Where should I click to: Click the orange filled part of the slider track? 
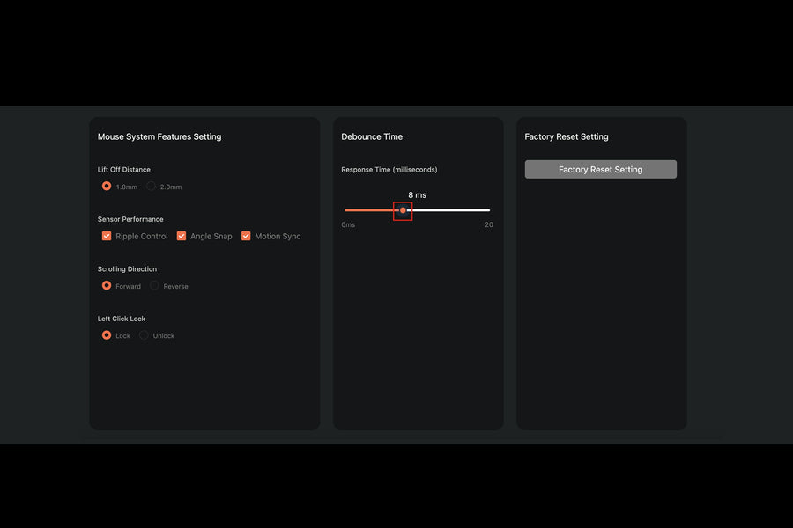coord(368,210)
